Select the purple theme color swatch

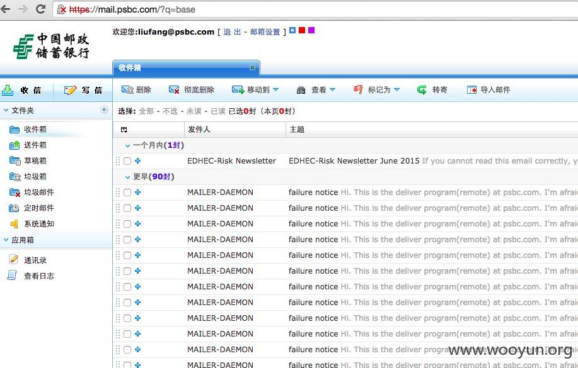(311, 30)
